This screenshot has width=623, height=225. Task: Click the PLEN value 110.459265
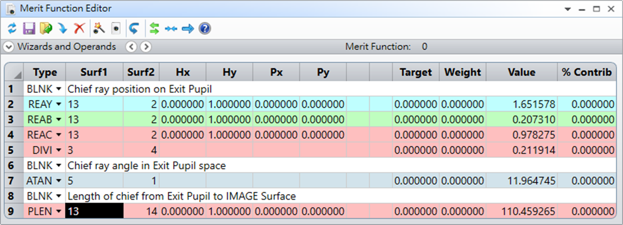(522, 212)
